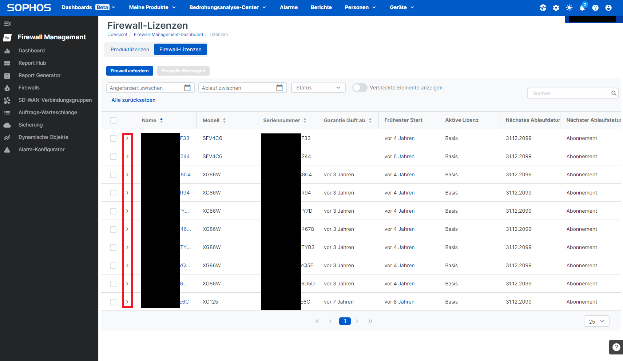623x361 pixels.
Task: Expand the row ending 244
Action: pos(127,156)
